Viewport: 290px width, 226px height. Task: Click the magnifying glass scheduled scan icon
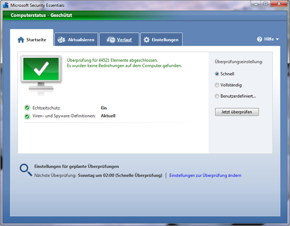click(25, 169)
